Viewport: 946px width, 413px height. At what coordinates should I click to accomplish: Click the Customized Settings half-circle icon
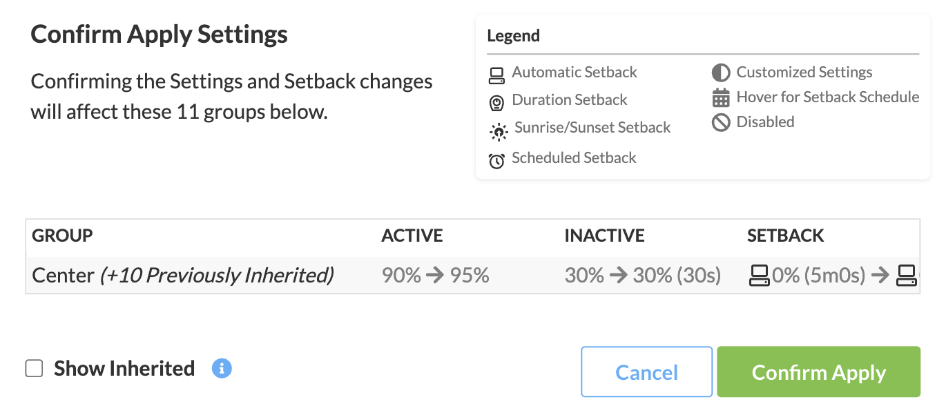click(721, 73)
